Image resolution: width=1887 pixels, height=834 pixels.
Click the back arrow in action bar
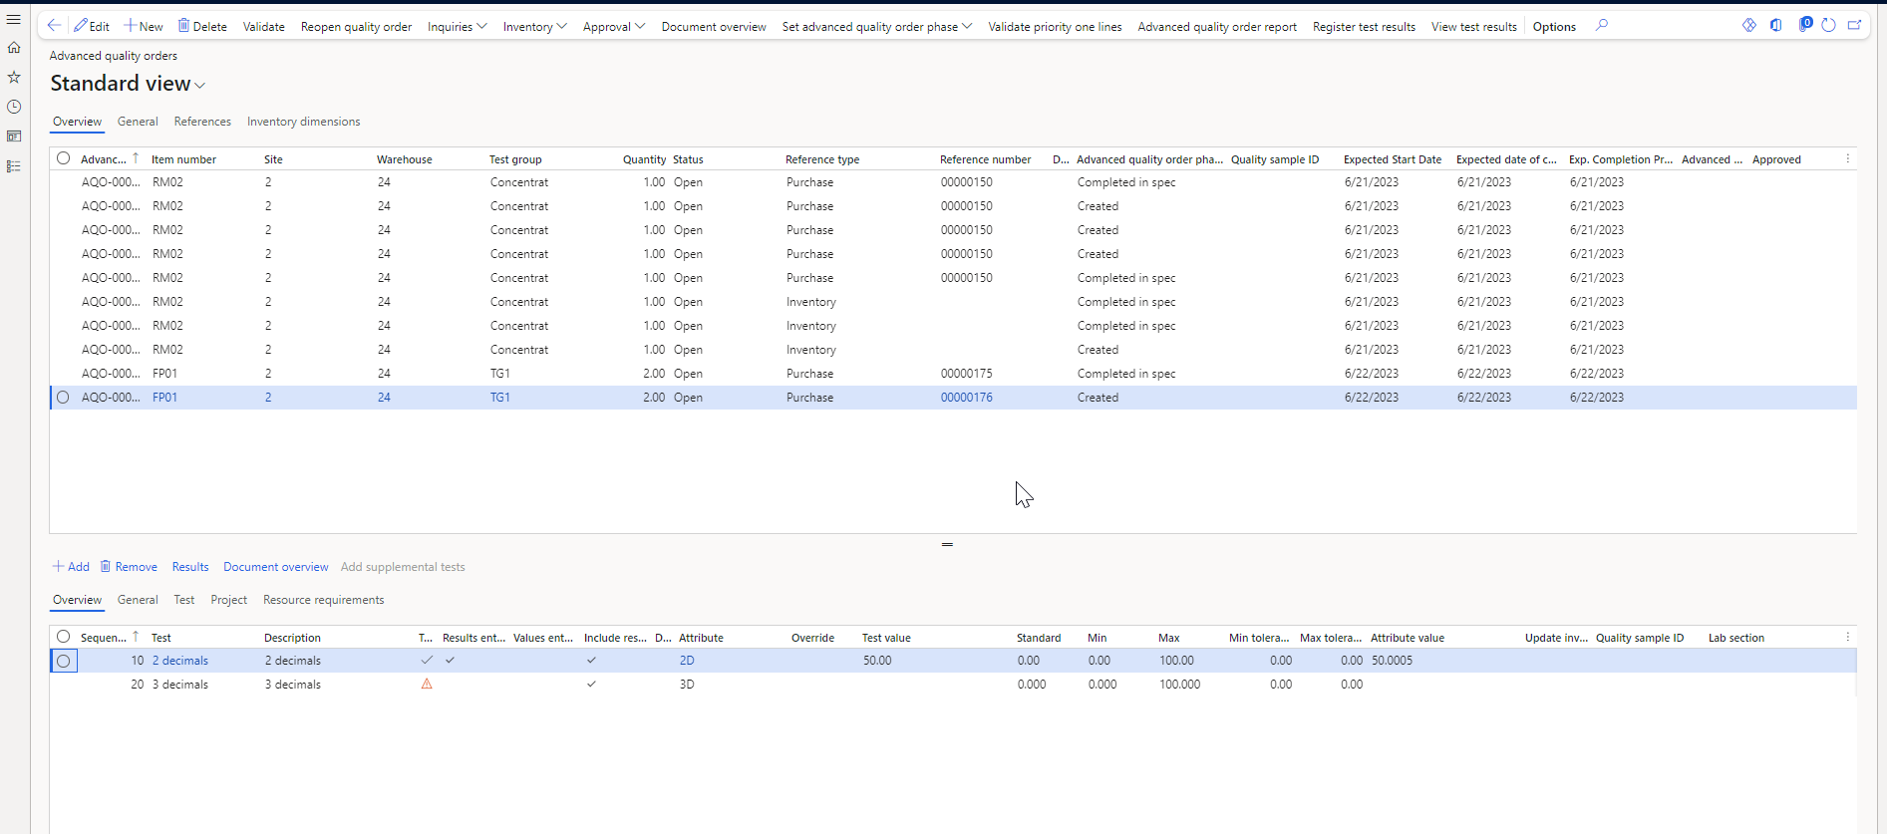(54, 26)
